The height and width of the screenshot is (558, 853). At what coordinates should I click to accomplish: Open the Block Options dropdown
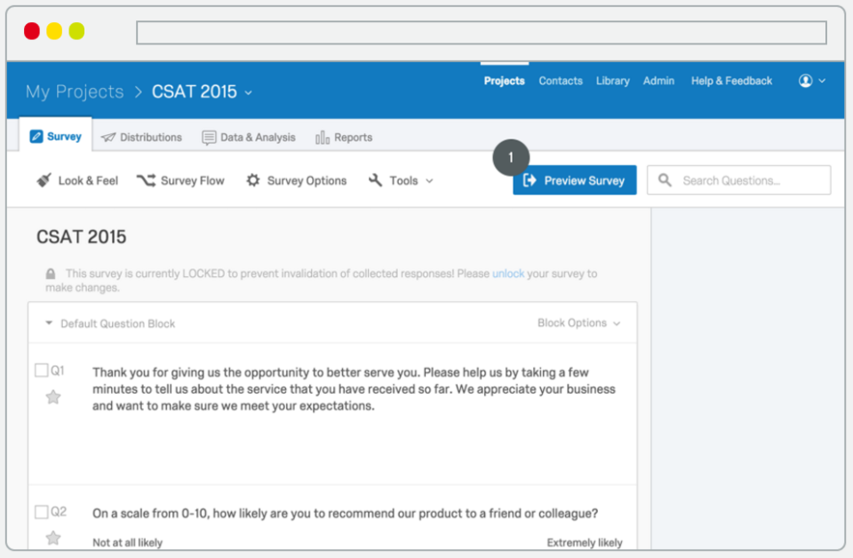[x=578, y=323]
